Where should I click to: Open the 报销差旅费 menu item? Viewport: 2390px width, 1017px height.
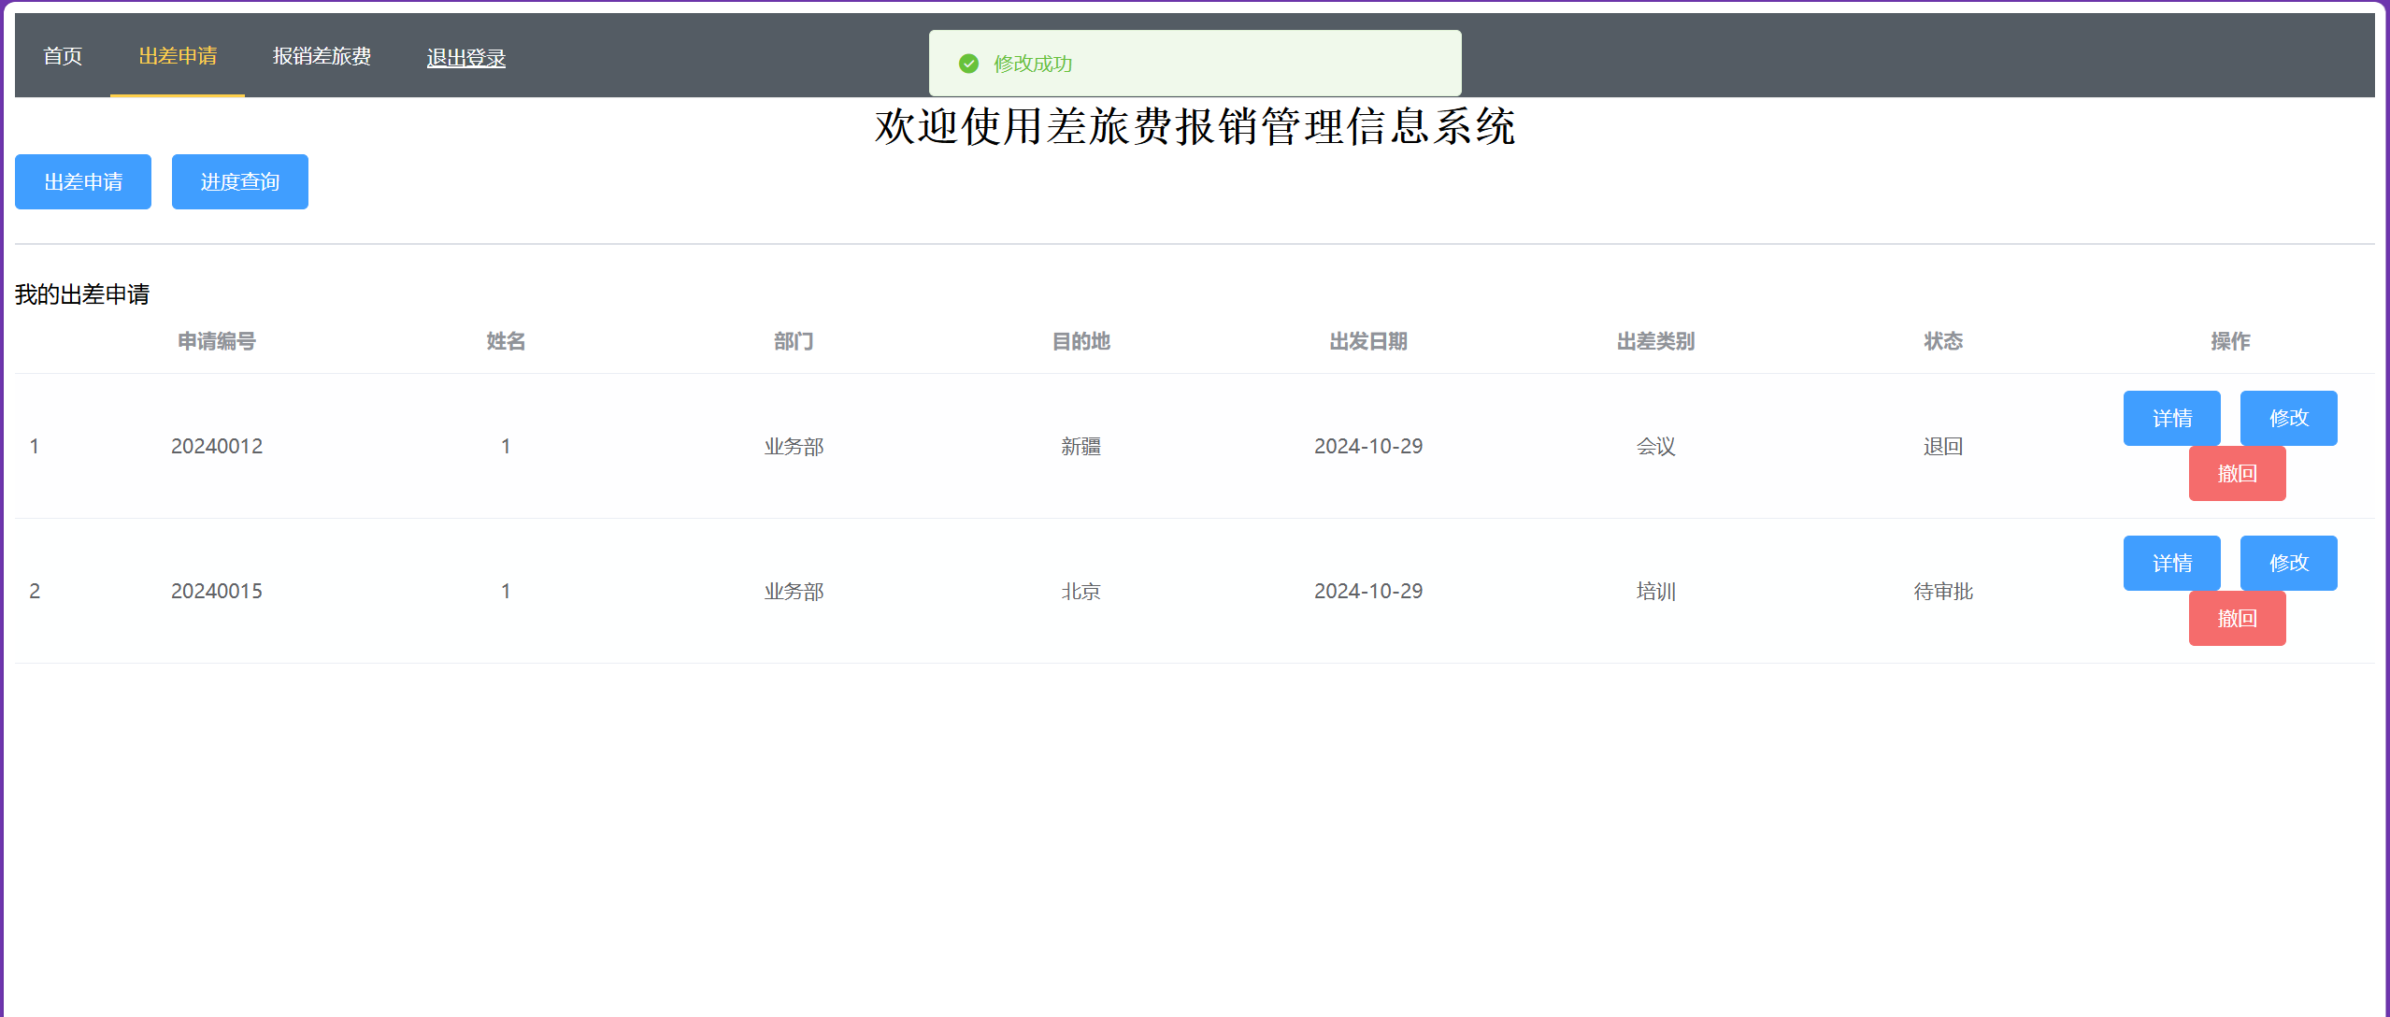click(322, 56)
